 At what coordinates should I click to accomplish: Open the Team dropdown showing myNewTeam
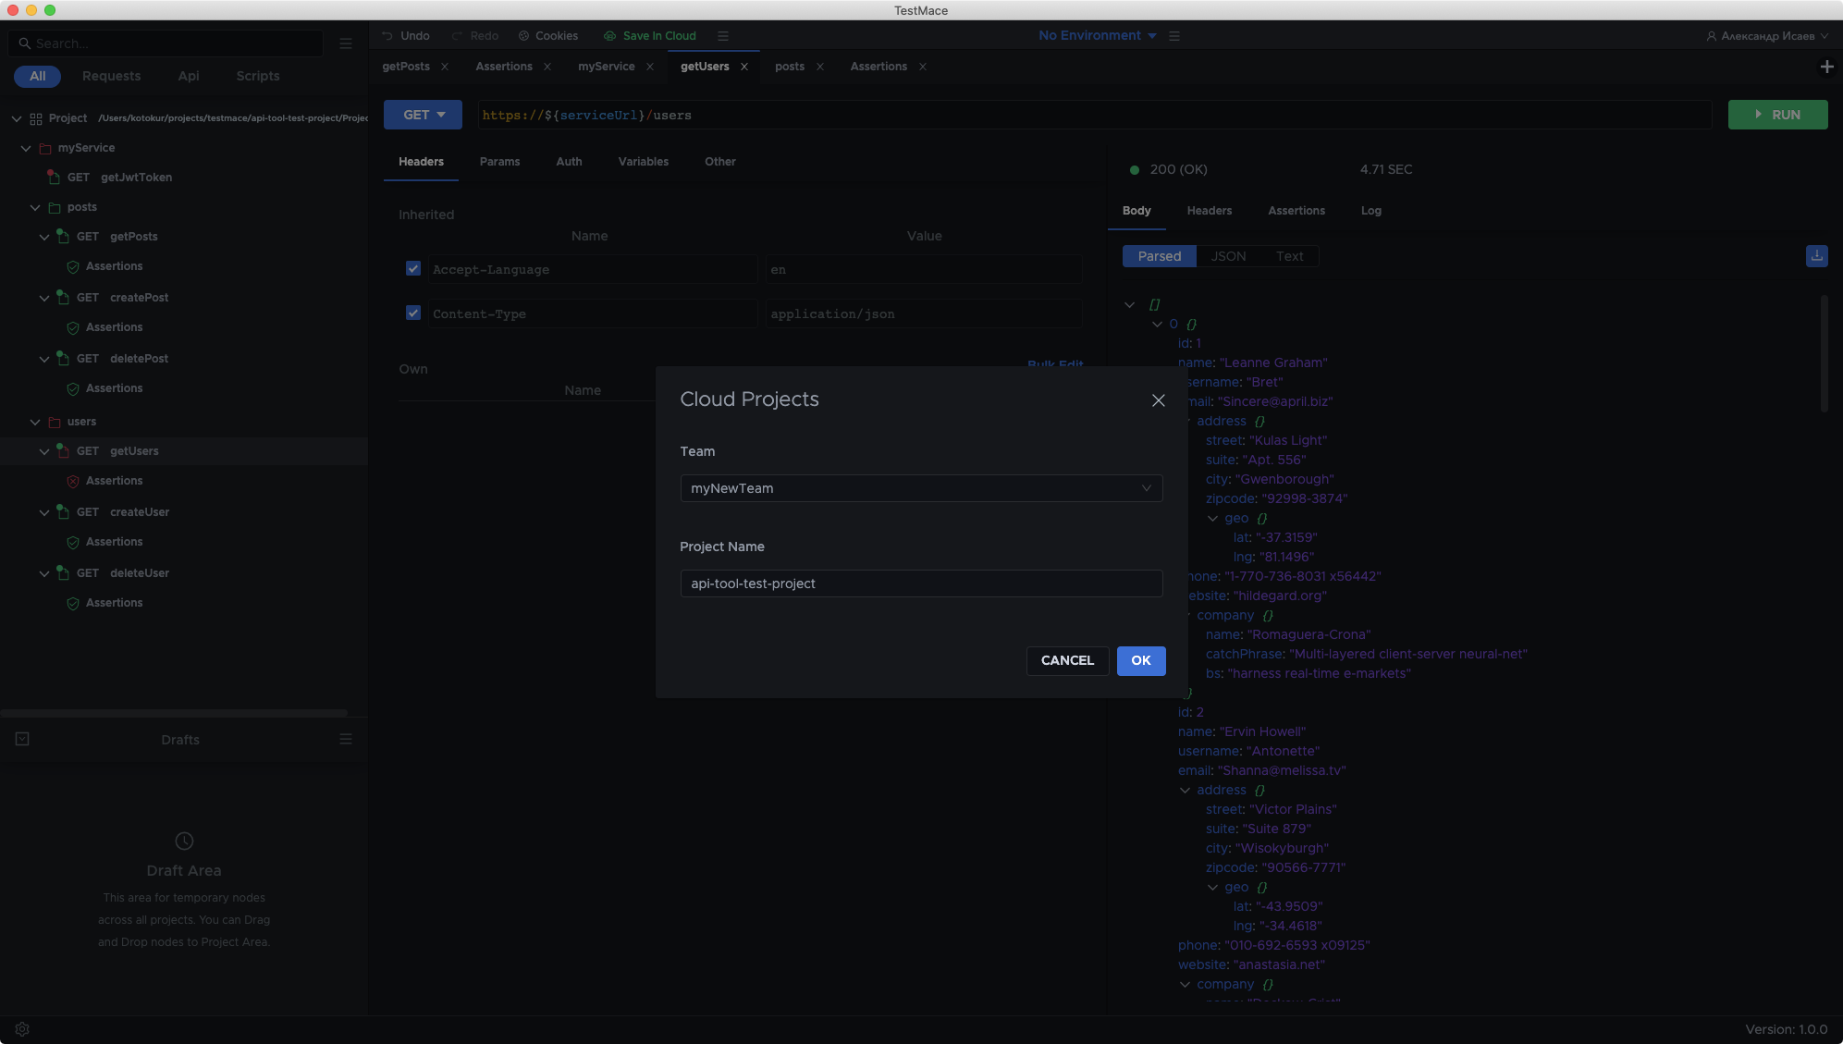921,488
